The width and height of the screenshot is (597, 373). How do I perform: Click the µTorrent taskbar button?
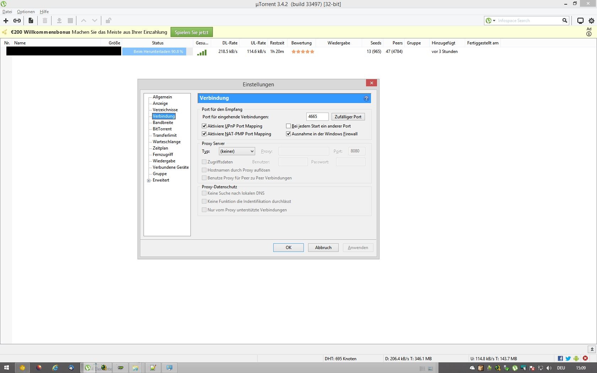click(x=88, y=368)
